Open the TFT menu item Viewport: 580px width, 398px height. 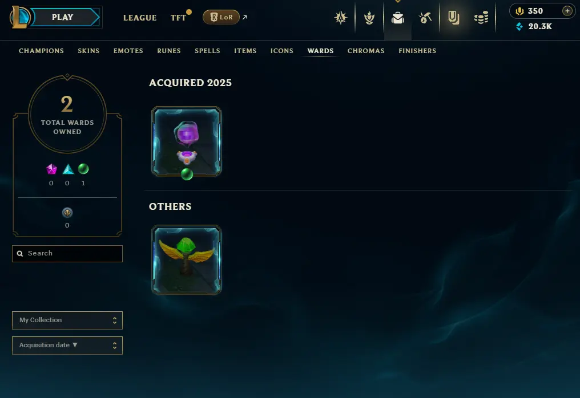[178, 18]
